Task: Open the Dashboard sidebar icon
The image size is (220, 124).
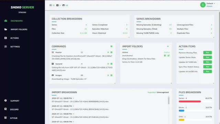Action: (x=5, y=21)
